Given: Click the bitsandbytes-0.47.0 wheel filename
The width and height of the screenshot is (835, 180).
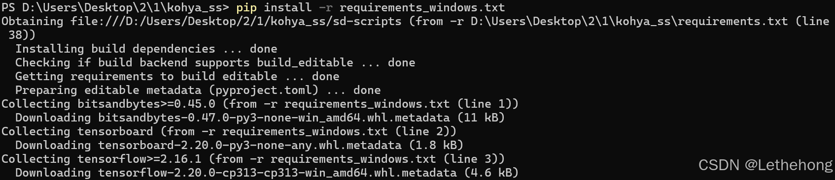Looking at the screenshot, I should [x=274, y=118].
